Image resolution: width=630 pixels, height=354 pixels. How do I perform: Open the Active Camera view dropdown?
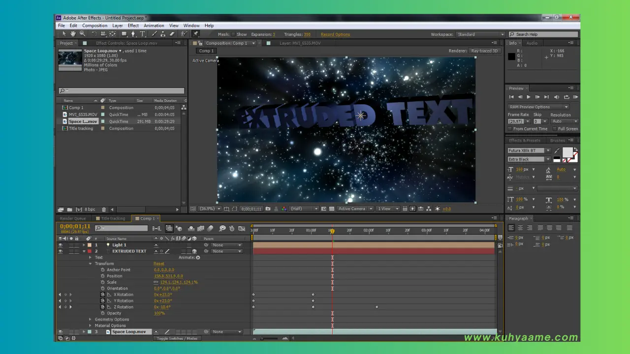click(354, 209)
